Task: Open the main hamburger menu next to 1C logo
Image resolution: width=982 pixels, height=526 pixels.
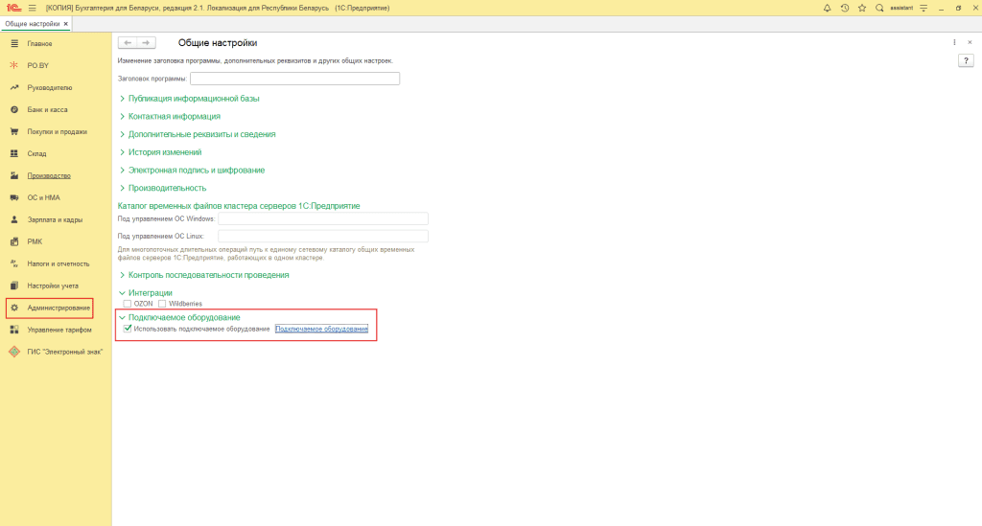Action: (32, 8)
